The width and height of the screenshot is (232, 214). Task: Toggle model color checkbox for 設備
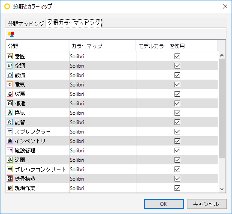pyautogui.click(x=177, y=75)
